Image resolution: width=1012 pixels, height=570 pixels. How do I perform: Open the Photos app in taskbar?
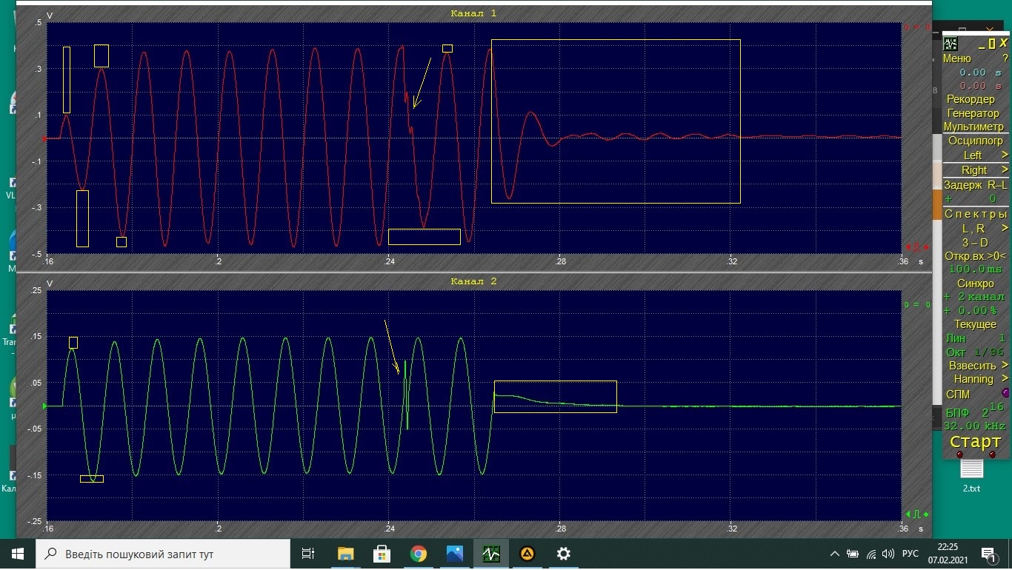click(455, 554)
